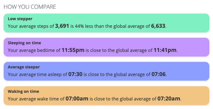Click the global wake time 07:20am
213x109 pixels.
click(169, 98)
